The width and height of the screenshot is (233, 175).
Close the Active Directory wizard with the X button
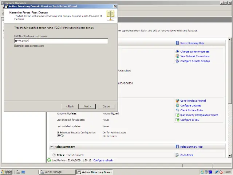(x=115, y=7)
